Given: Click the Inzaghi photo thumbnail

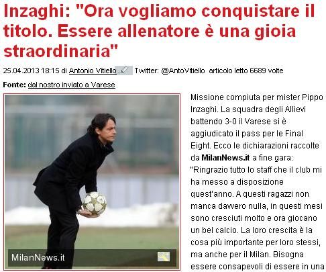Looking at the screenshot, I should (92, 182).
